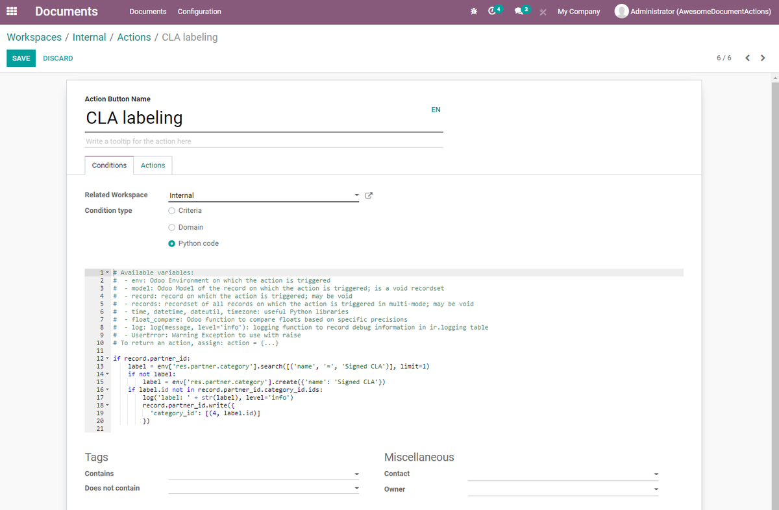Image resolution: width=779 pixels, height=510 pixels.
Task: Click the vertical page scrollbar
Action: (774, 291)
